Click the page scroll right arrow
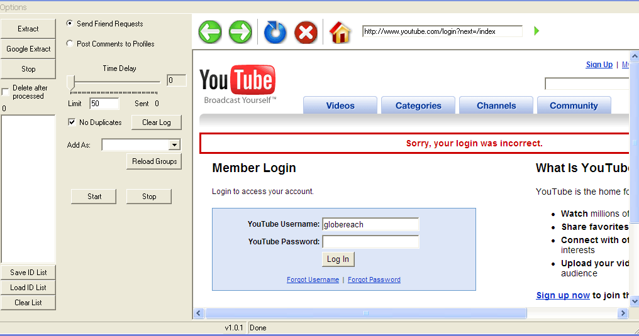Screen dimensions: 639x336 pyautogui.click(x=623, y=313)
